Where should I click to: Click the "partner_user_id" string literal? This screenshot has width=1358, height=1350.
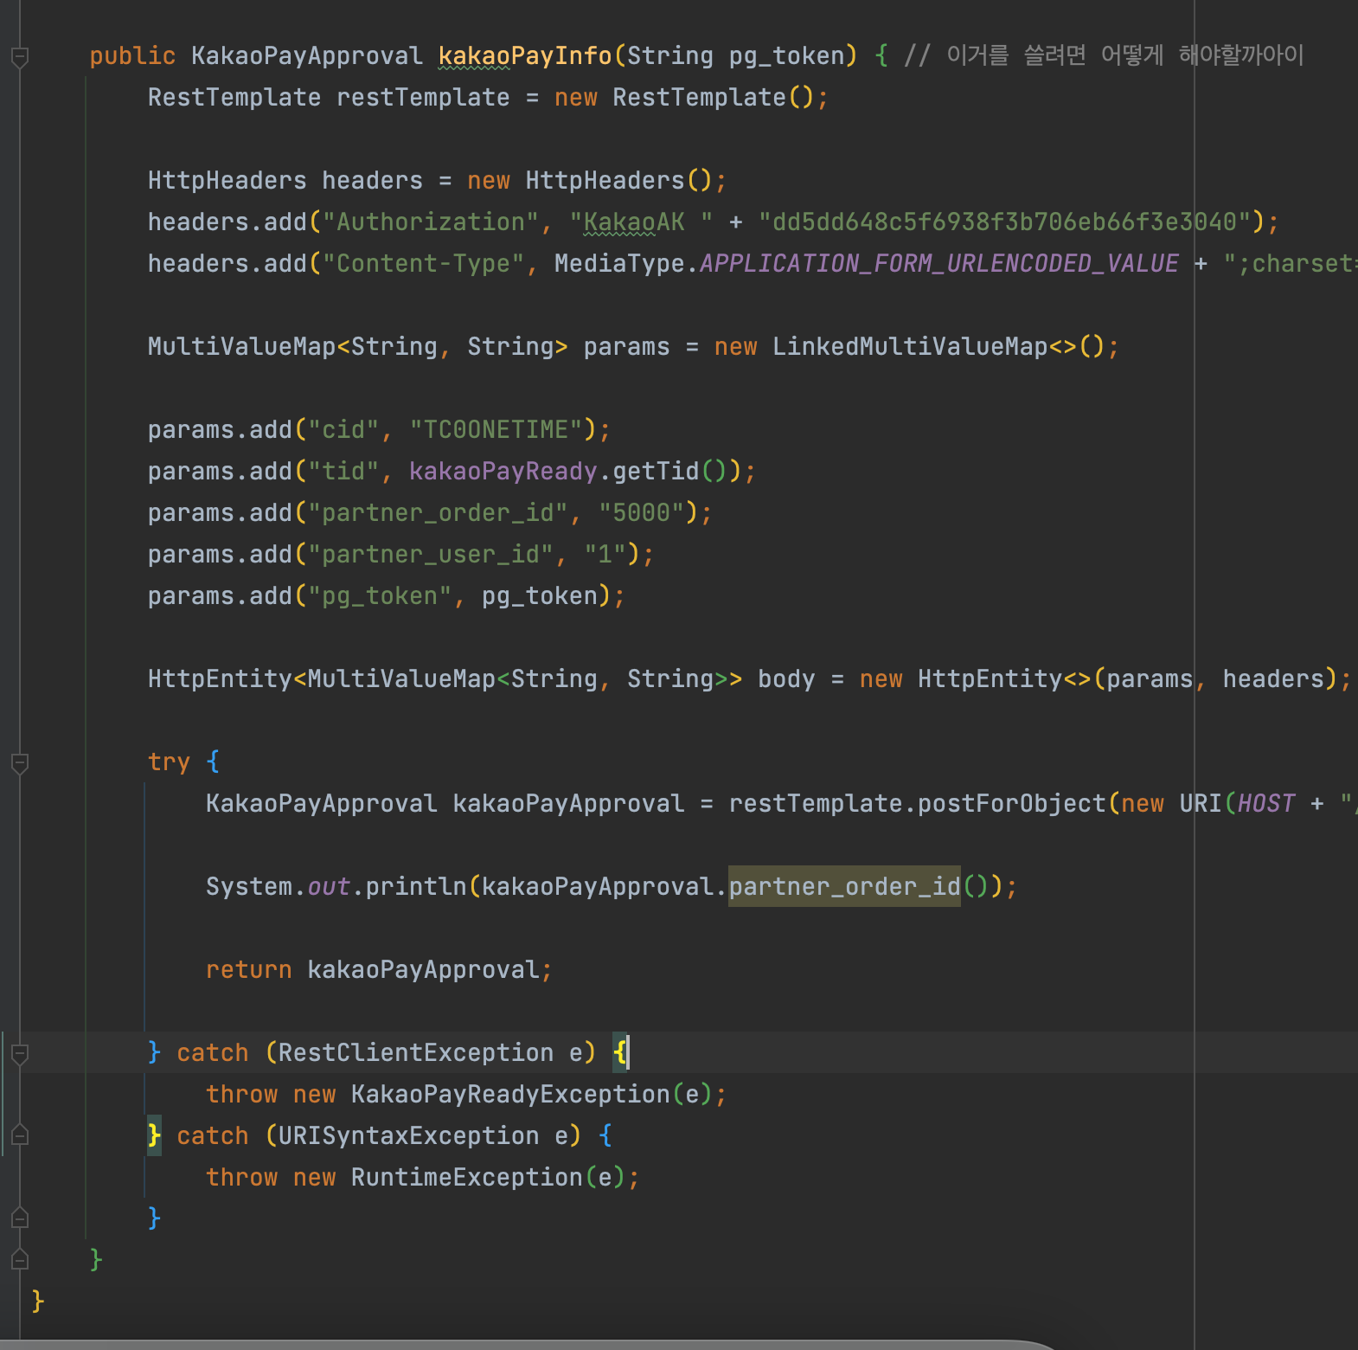[430, 554]
